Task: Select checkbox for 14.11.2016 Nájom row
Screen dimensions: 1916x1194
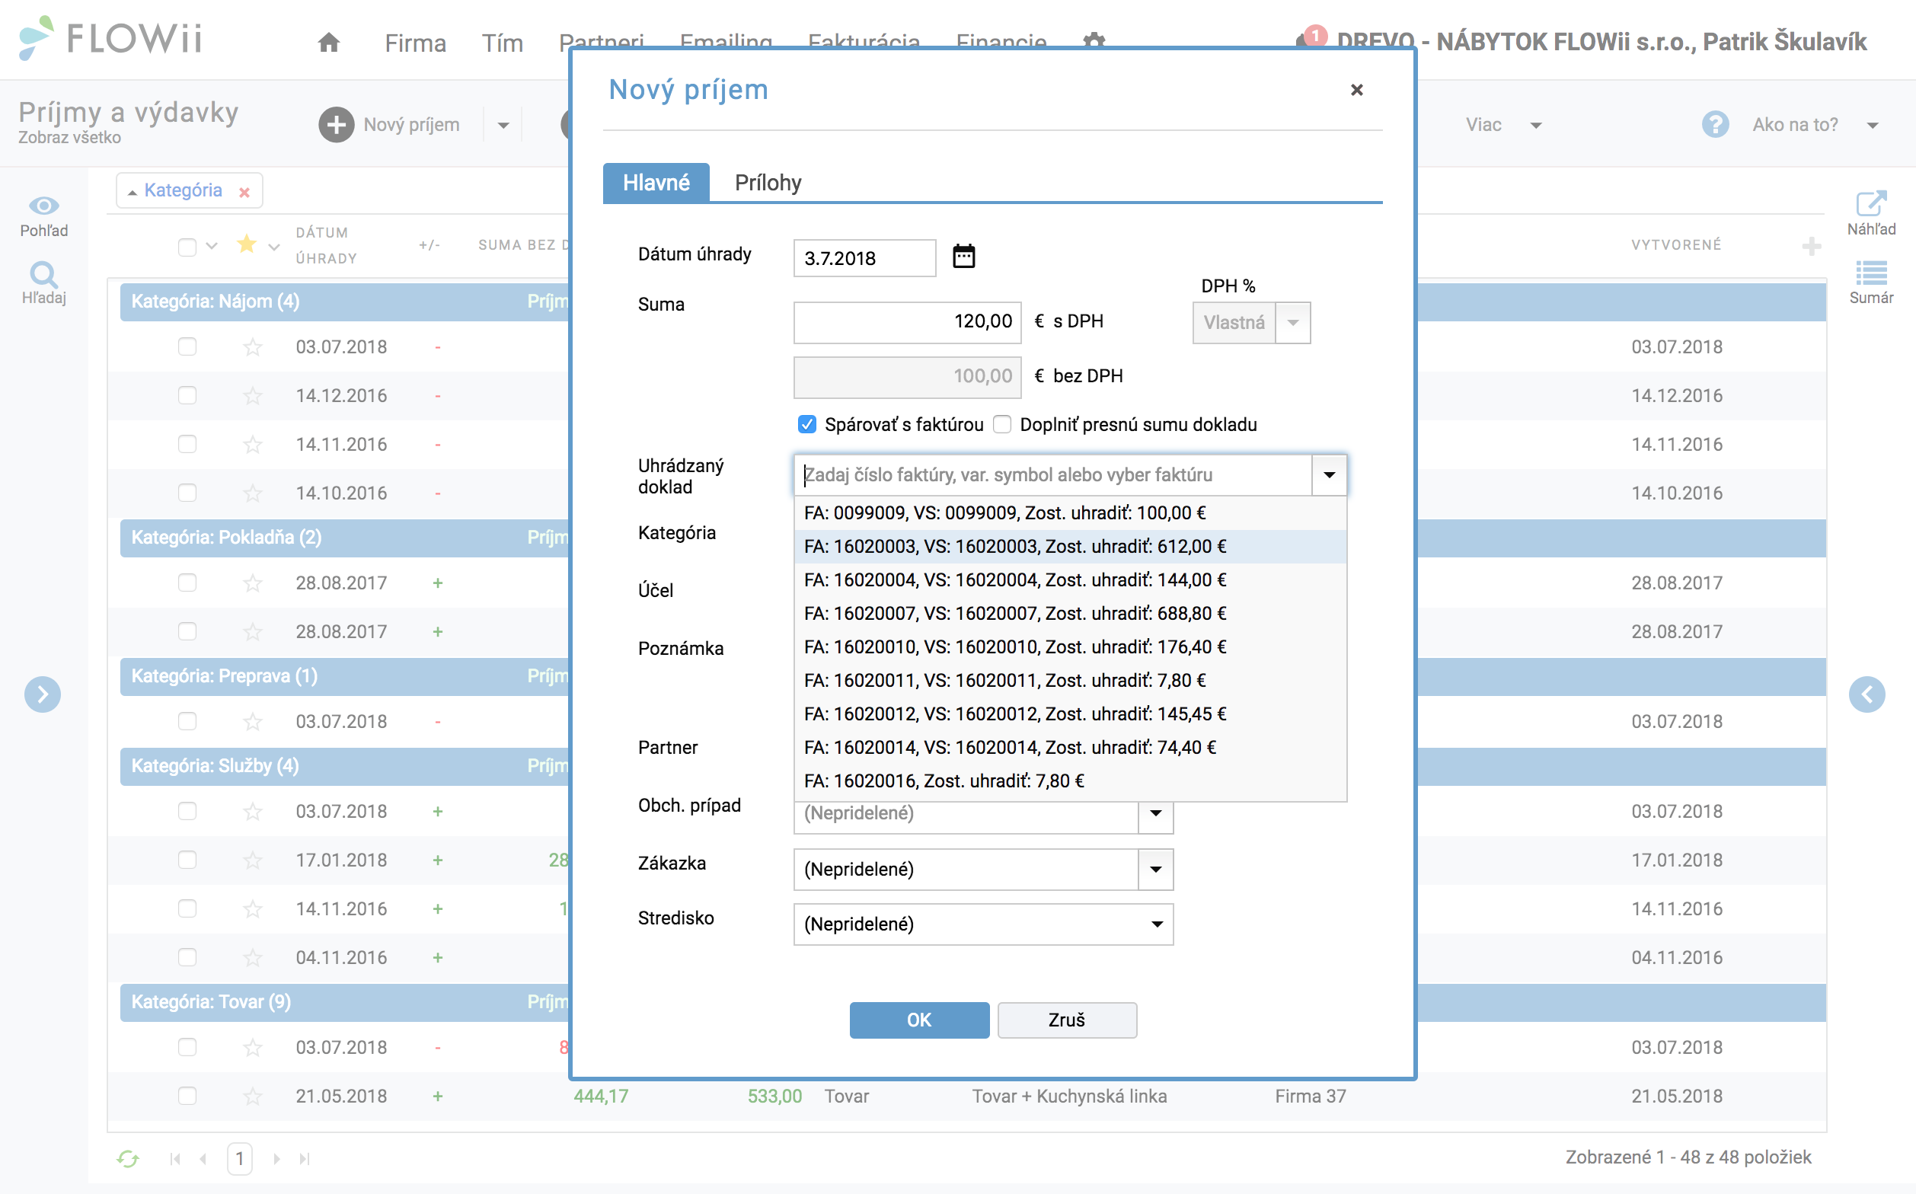Action: coord(187,444)
